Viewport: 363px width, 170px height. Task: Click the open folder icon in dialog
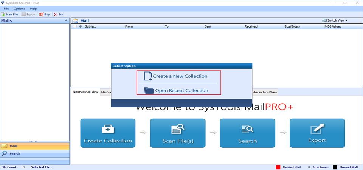pyautogui.click(x=149, y=90)
